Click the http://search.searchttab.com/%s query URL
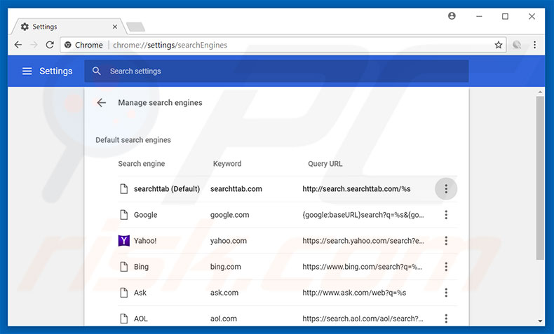This screenshot has width=554, height=334. coord(356,188)
